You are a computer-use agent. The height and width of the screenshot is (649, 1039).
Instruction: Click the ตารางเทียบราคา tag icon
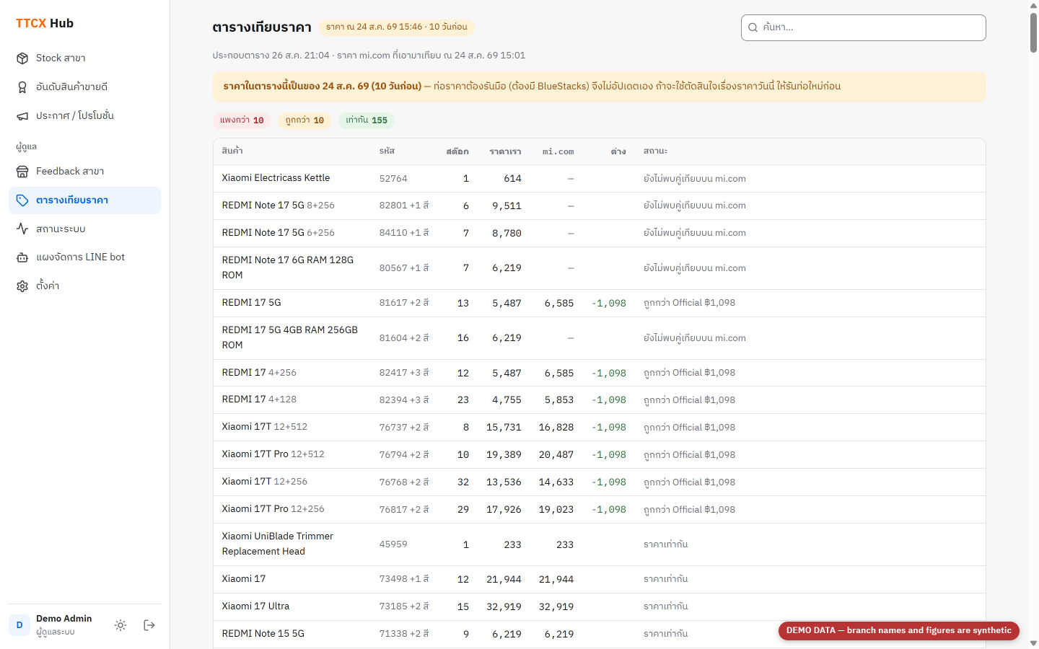pos(22,200)
